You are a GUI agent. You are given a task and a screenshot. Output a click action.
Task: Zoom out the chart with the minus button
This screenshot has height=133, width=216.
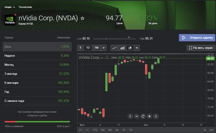pos(137,116)
